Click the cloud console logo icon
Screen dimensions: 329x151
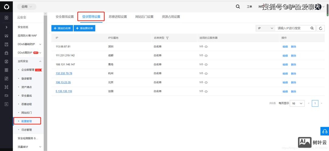(6, 7)
